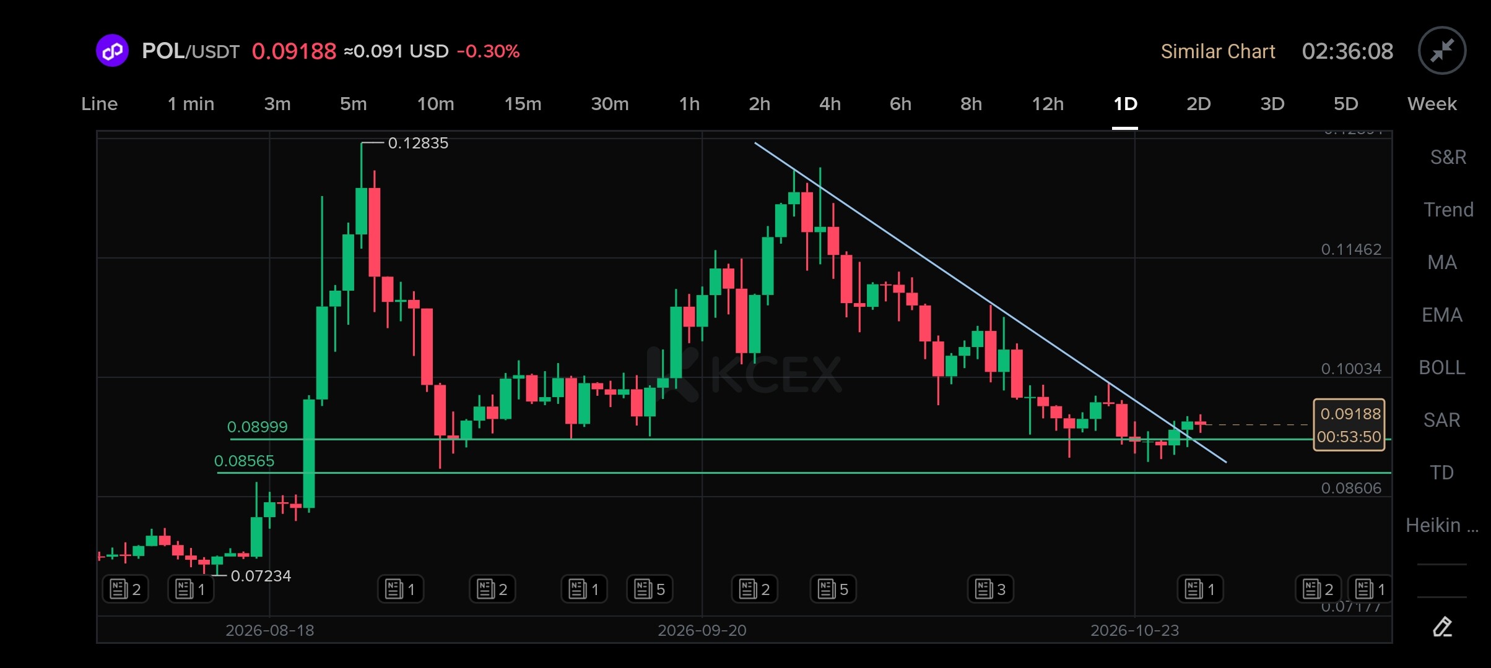Switch to the Line chart type

click(99, 104)
